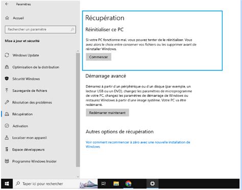Click the Réinitialiser ce PC heading
The height and width of the screenshot is (190, 242).
click(x=104, y=30)
